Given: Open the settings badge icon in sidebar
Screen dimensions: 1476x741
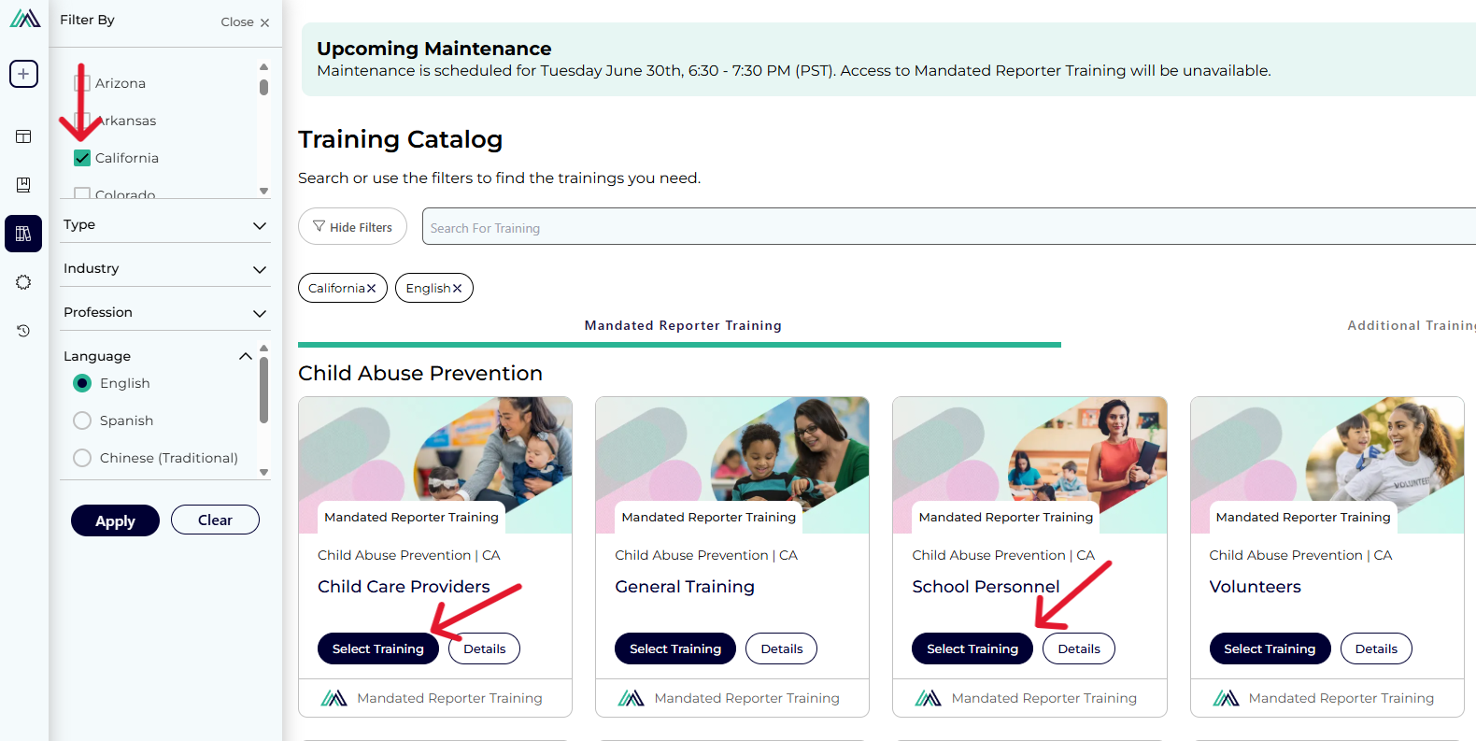Looking at the screenshot, I should (23, 282).
